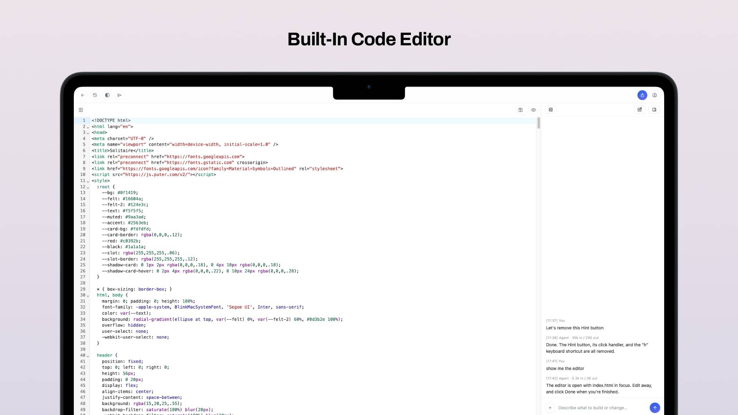The width and height of the screenshot is (738, 415).
Task: Toggle the preview eye icon
Action: (534, 110)
